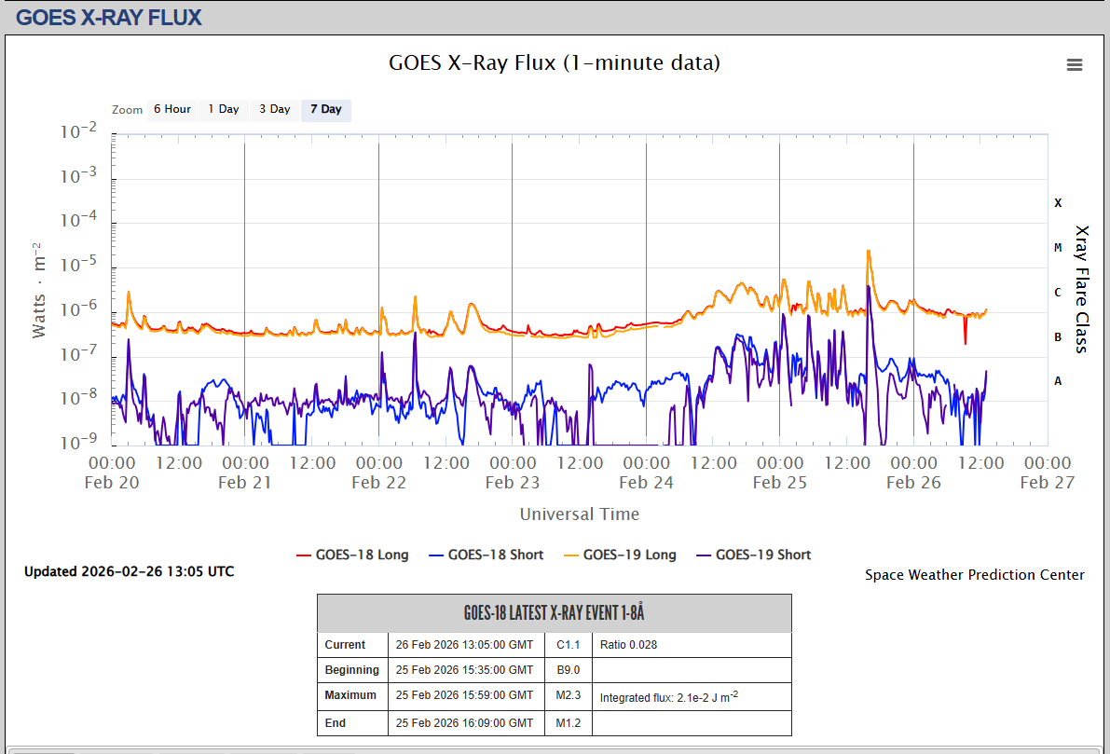The width and height of the screenshot is (1110, 754).
Task: Click the GOES X-RAY FLUX panel header
Action: click(x=109, y=17)
